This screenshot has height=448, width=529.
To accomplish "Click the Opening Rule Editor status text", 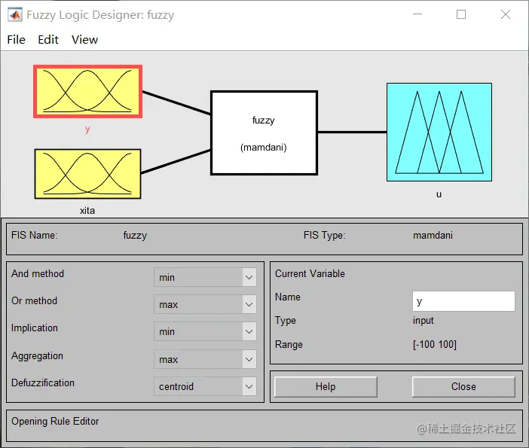I will [x=55, y=422].
